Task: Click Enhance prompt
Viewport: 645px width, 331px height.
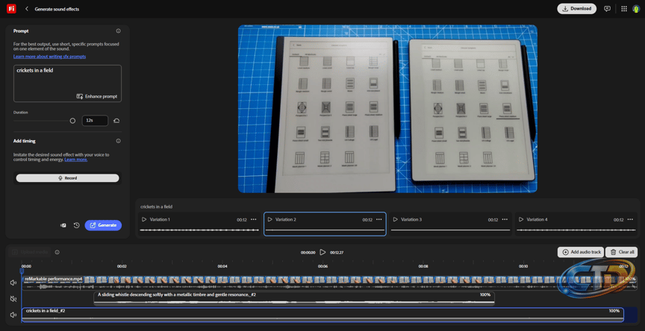Action: click(96, 96)
